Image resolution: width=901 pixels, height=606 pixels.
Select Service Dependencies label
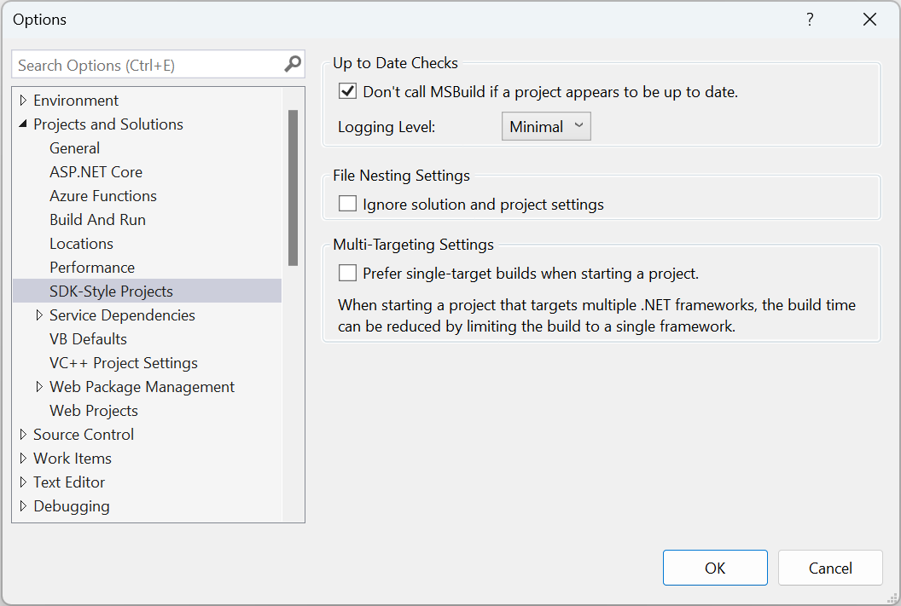click(122, 315)
